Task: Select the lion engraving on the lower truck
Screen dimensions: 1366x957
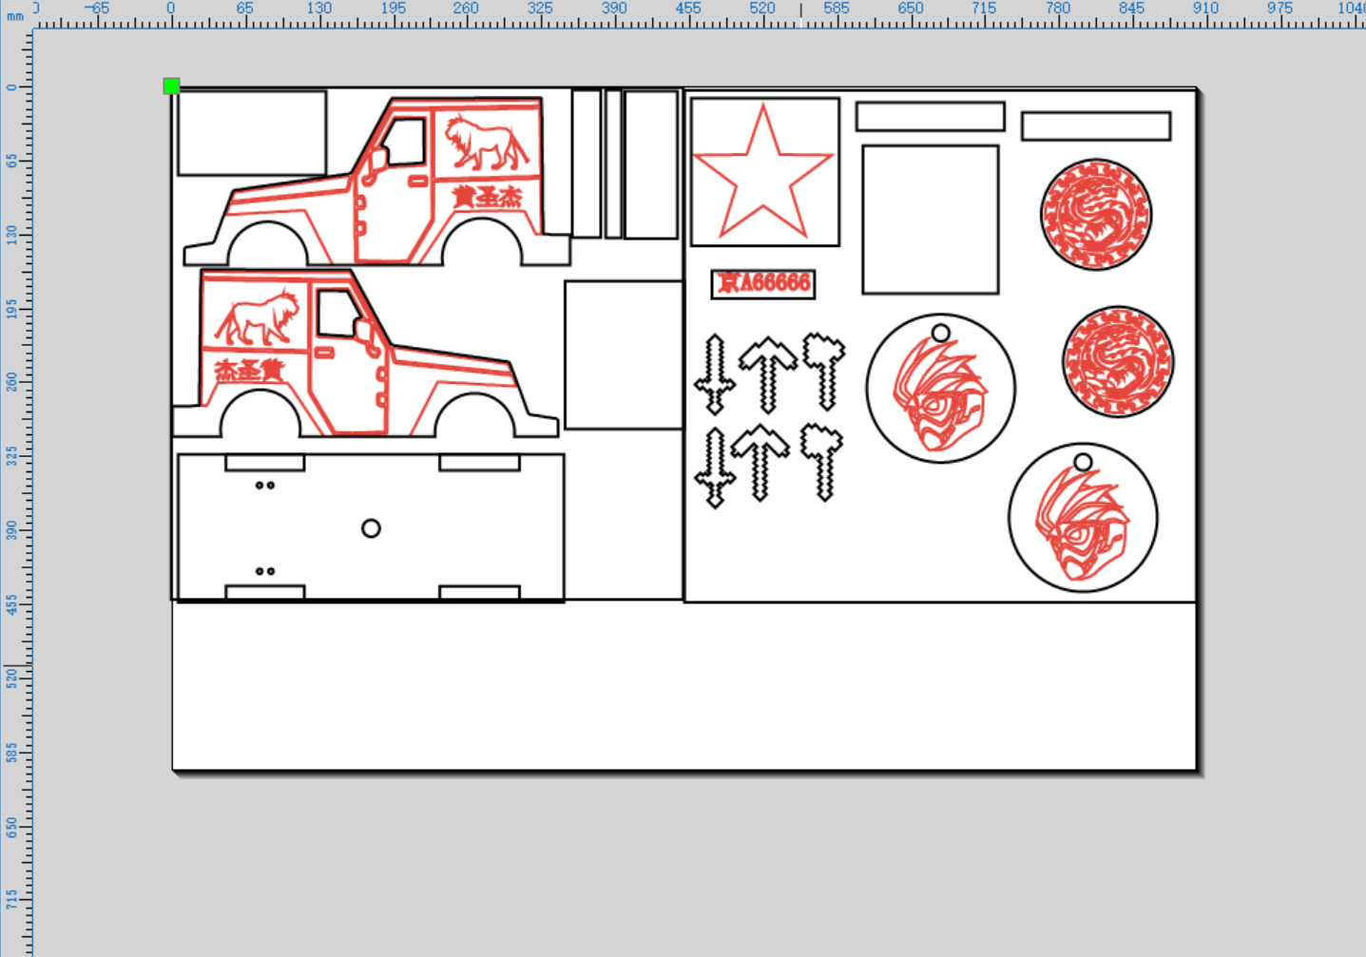Action: pos(257,318)
